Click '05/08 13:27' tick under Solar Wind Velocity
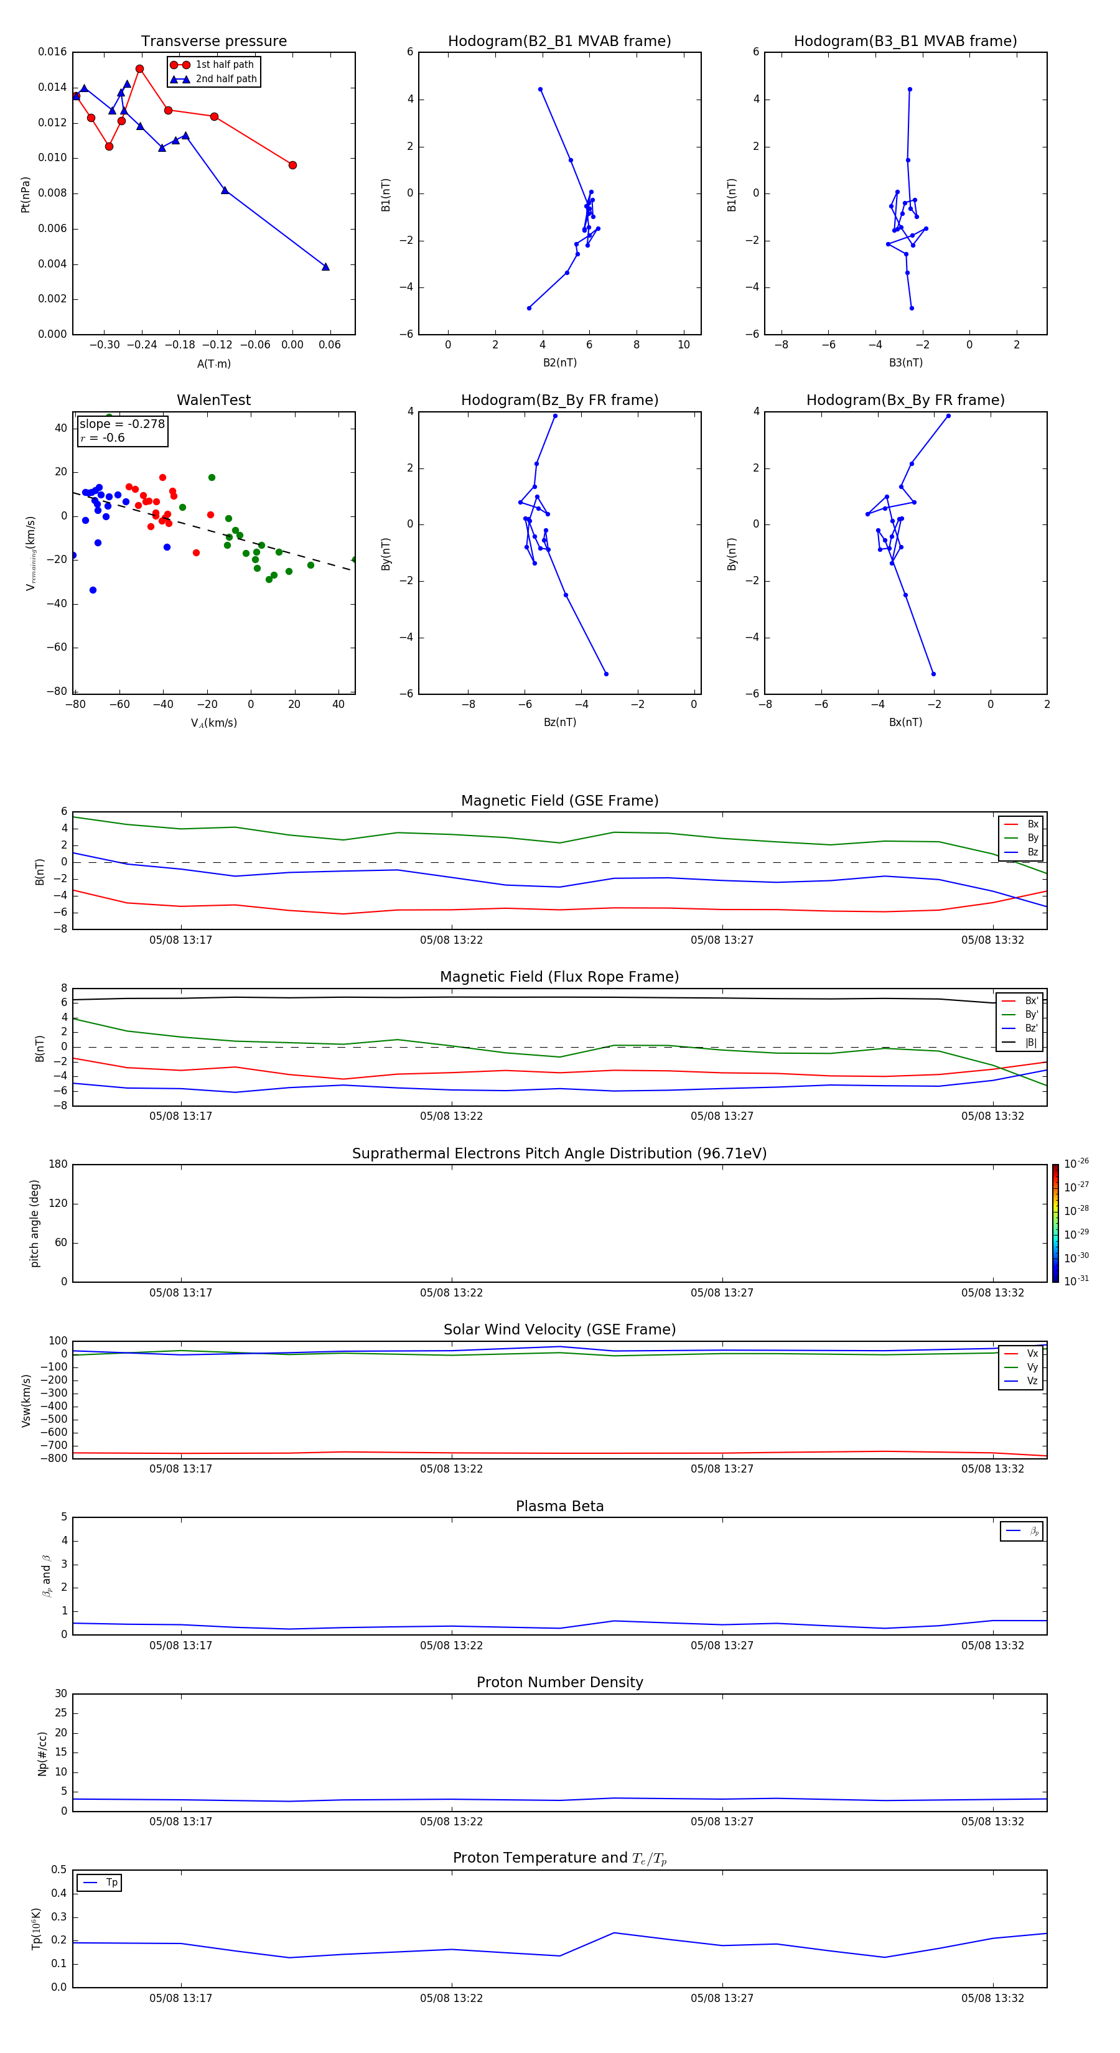Screen dimensions: 1120x2053 [x=722, y=1469]
